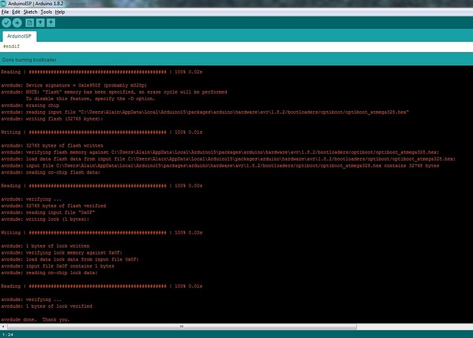Click the 'avrdude: erasing chip' console line
This screenshot has height=338, width=473.
click(x=30, y=106)
